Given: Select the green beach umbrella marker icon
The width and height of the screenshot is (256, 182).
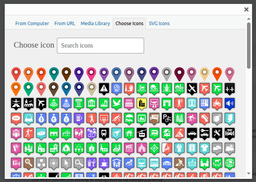Looking at the screenshot, I should point(129,119).
